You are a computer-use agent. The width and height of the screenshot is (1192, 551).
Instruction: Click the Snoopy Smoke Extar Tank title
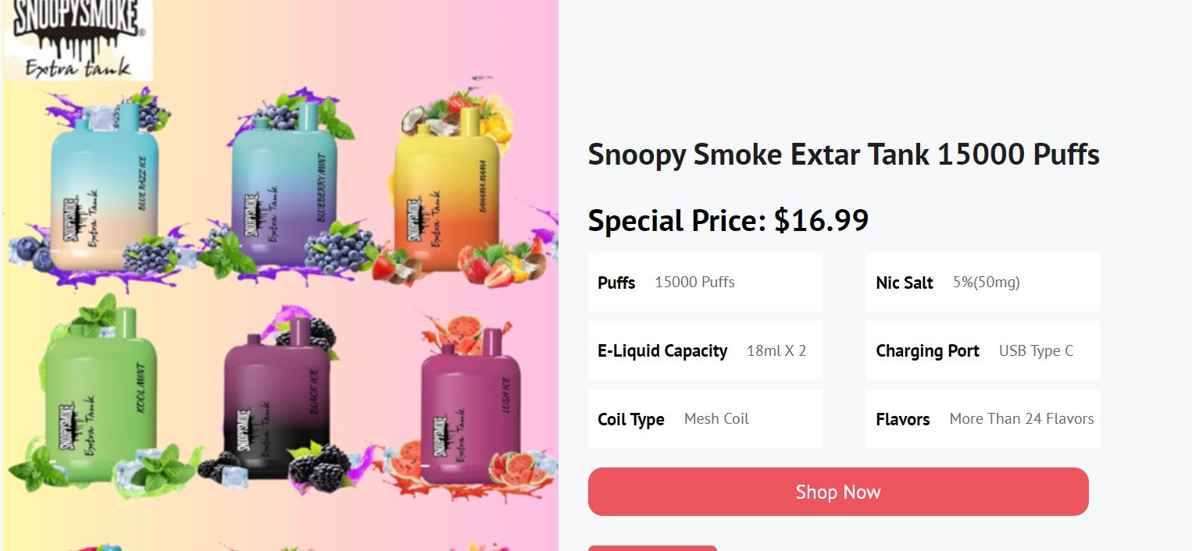point(844,155)
